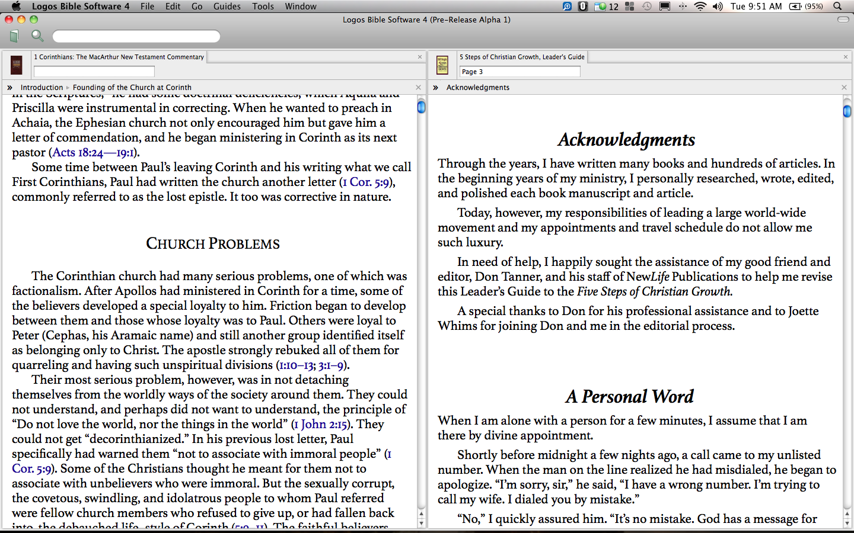The width and height of the screenshot is (854, 533).
Task: Click the calendar alert icon showing 12
Action: tap(607, 7)
